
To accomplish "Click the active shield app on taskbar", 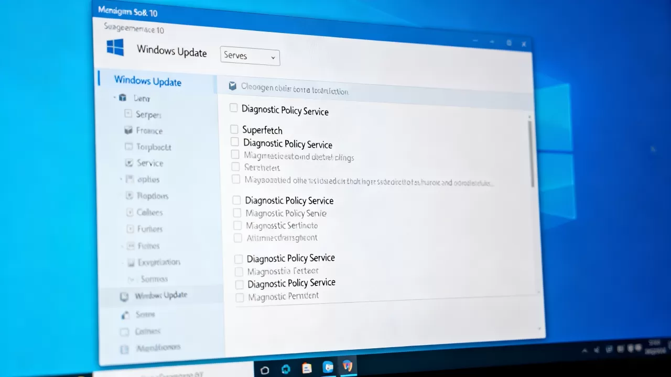I will coord(347,366).
